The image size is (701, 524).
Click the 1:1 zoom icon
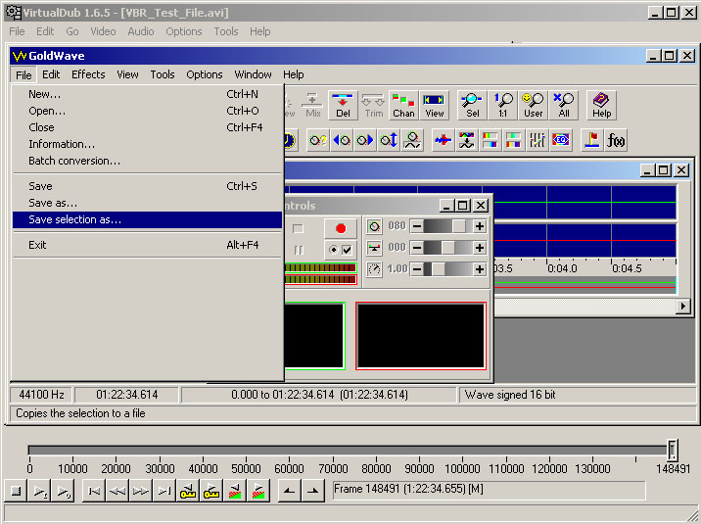coord(503,106)
